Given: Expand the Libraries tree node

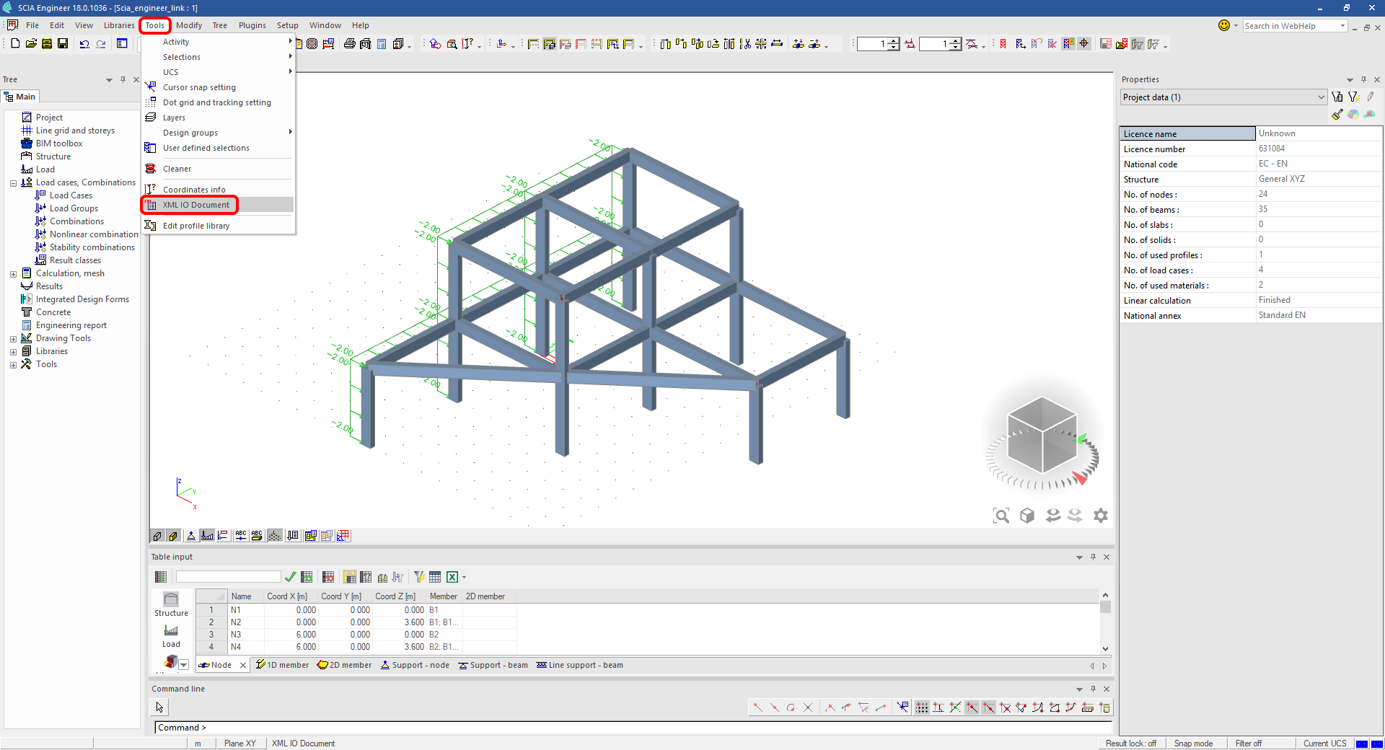Looking at the screenshot, I should pyautogui.click(x=13, y=352).
